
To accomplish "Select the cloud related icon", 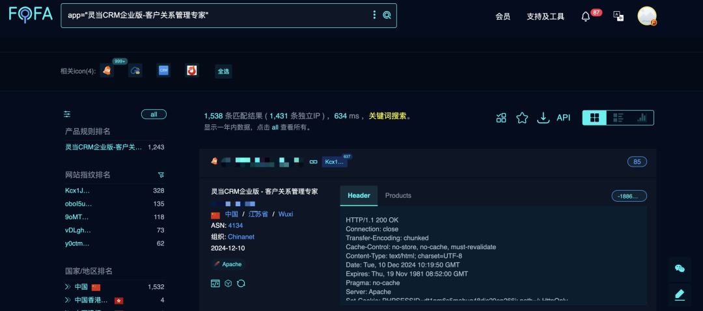I will [135, 70].
